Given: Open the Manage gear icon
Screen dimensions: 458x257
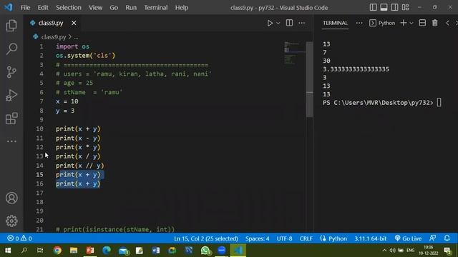Looking at the screenshot, I should coord(11,221).
